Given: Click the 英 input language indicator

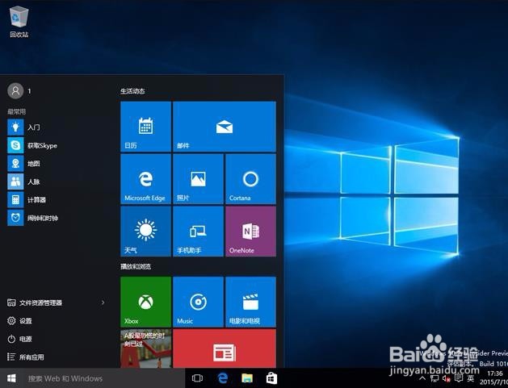Looking at the screenshot, I should point(470,378).
